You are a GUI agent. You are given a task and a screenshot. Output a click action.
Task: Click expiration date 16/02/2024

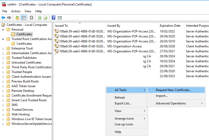[x=167, y=61]
